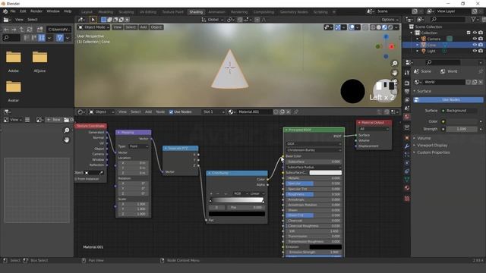This screenshot has height=273, width=486.
Task: Switch to the Layout workspace tab
Action: pos(87,12)
